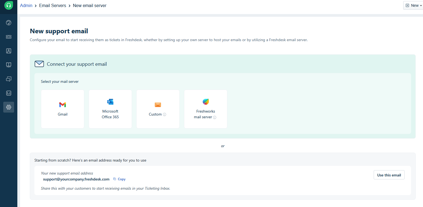Viewport: 423px width, 207px height.
Task: Open the Dashboard gauge icon in sidebar
Action: tap(9, 23)
